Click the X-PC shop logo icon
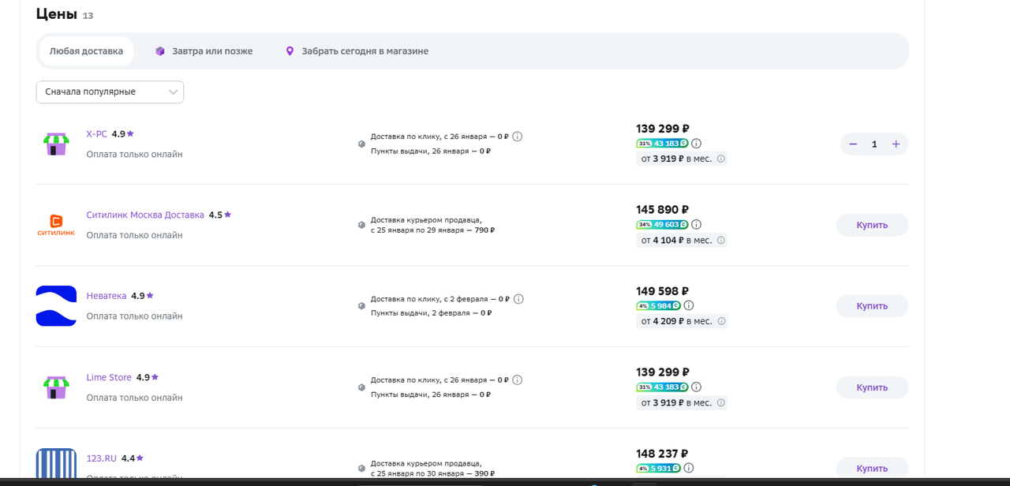1010x486 pixels. [56, 144]
